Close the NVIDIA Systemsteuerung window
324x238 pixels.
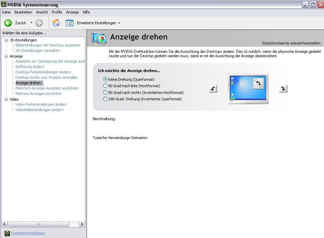tap(321, 5)
